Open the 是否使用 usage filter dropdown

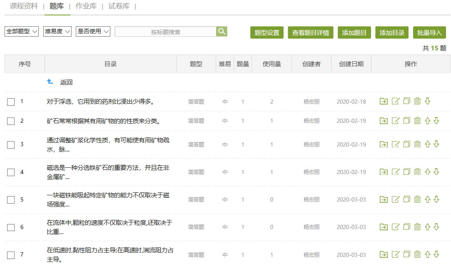tap(93, 31)
